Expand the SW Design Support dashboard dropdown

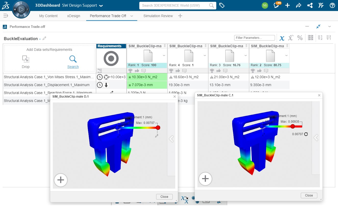pyautogui.click(x=101, y=5)
